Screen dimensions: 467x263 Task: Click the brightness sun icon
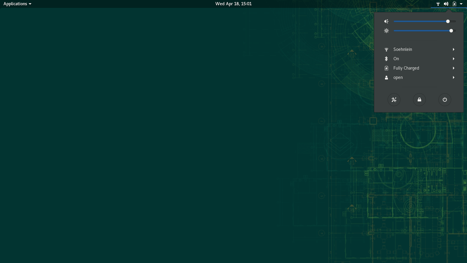click(386, 31)
